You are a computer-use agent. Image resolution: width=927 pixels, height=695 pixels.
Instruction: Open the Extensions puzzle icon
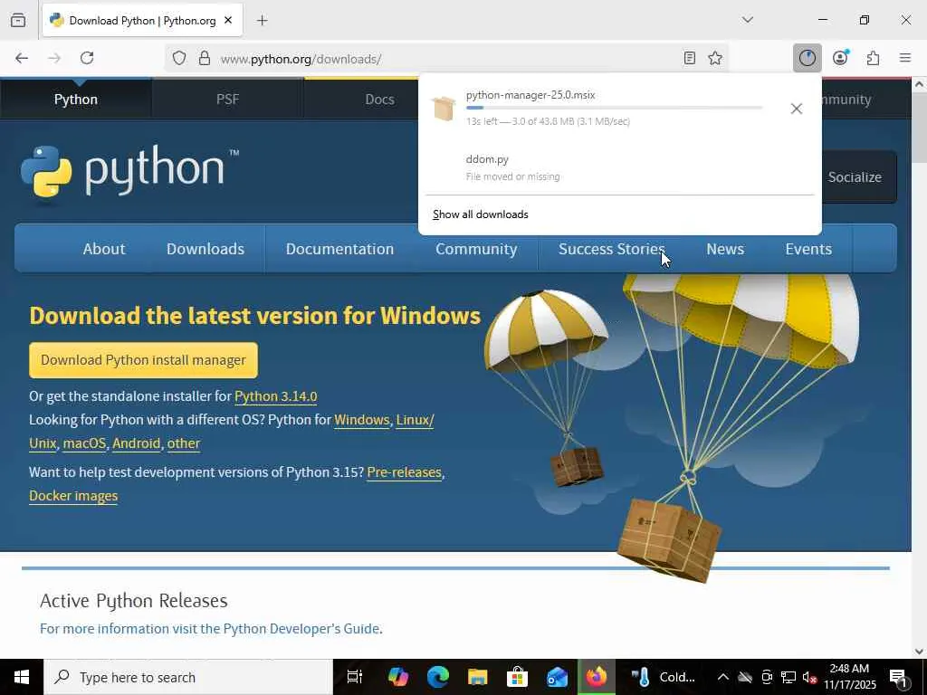[873, 58]
